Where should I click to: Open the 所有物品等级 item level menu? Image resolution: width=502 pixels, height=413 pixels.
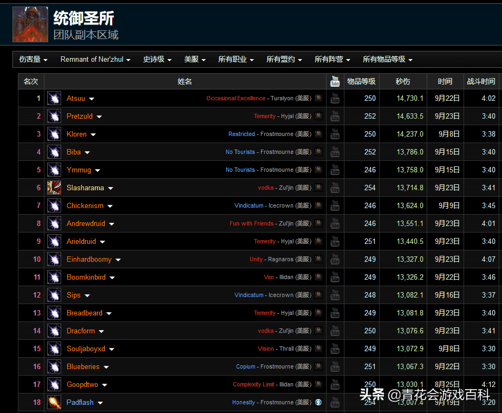click(387, 60)
